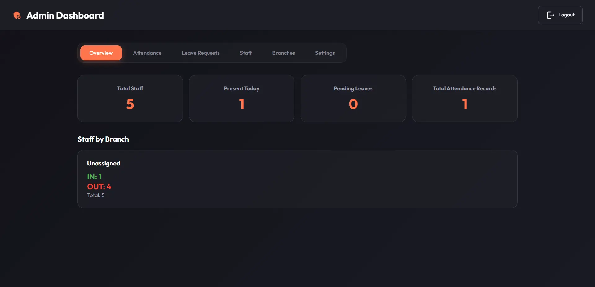
Task: Switch to the Attendance tab
Action: tap(147, 53)
